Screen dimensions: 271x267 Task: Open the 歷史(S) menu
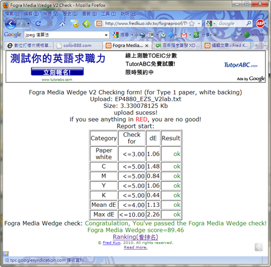(70, 14)
